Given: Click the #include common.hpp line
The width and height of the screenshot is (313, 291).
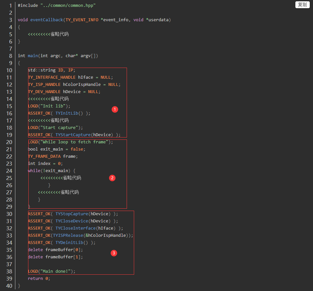Looking at the screenshot, I should pyautogui.click(x=57, y=6).
